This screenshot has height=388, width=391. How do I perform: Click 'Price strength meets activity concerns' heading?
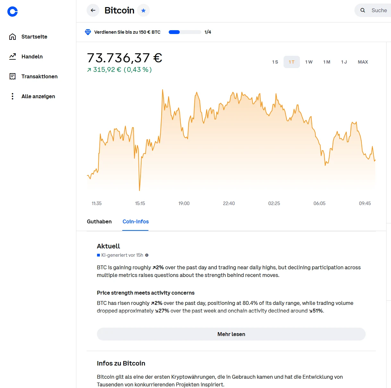146,293
